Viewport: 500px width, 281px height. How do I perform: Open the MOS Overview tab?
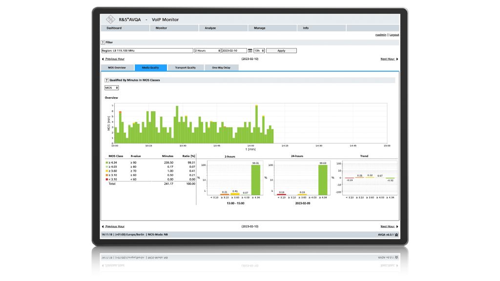coord(117,67)
